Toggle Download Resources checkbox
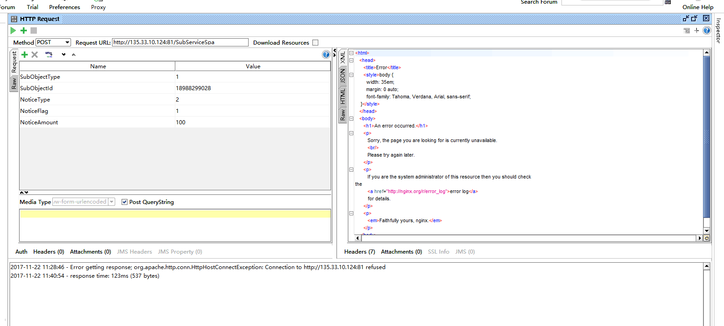This screenshot has width=724, height=326. tap(315, 43)
